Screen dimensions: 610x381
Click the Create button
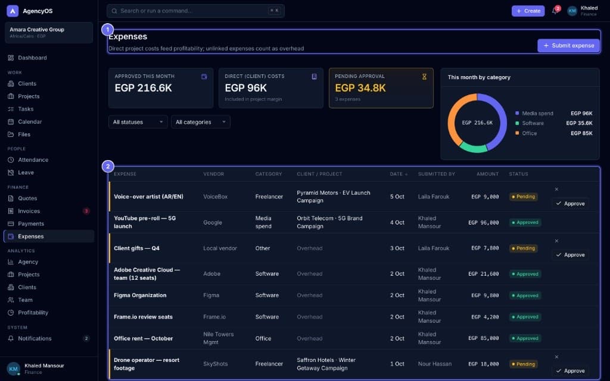528,11
